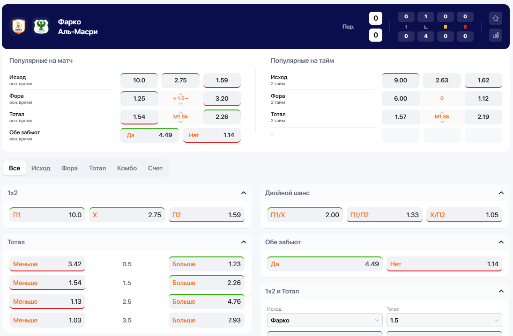Click the Farco team logo
Viewport: 513px width, 336px height.
pyautogui.click(x=18, y=27)
